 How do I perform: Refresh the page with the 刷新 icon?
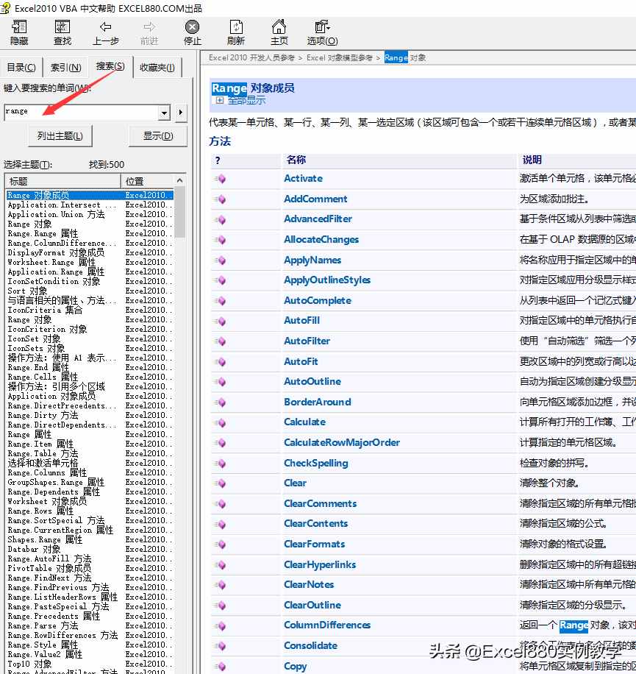click(x=236, y=27)
